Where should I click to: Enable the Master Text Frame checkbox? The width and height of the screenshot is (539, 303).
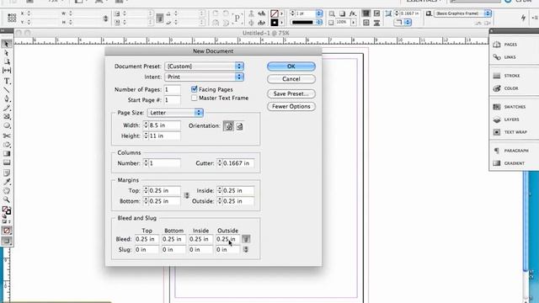(195, 98)
